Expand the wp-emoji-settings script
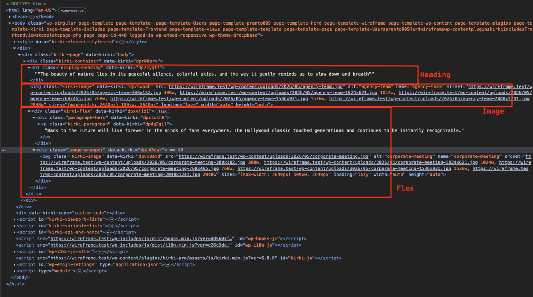533x297 pixels. pos(14,264)
